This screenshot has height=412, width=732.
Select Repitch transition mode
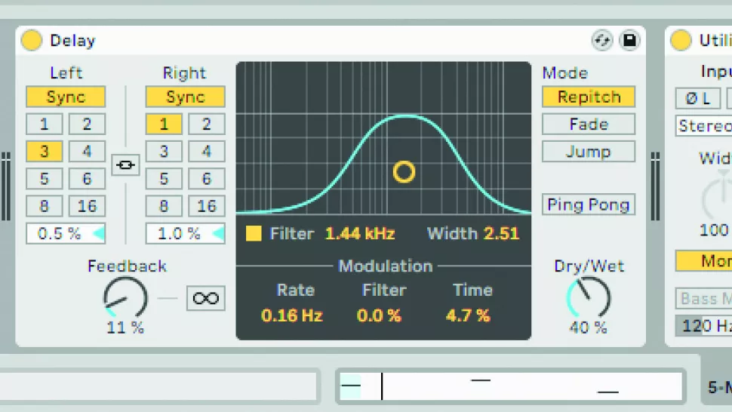[x=588, y=97]
